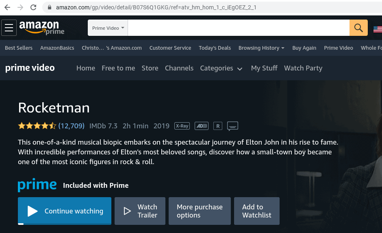Image resolution: width=382 pixels, height=233 pixels.
Task: Expand the Categories menu
Action: tap(221, 68)
